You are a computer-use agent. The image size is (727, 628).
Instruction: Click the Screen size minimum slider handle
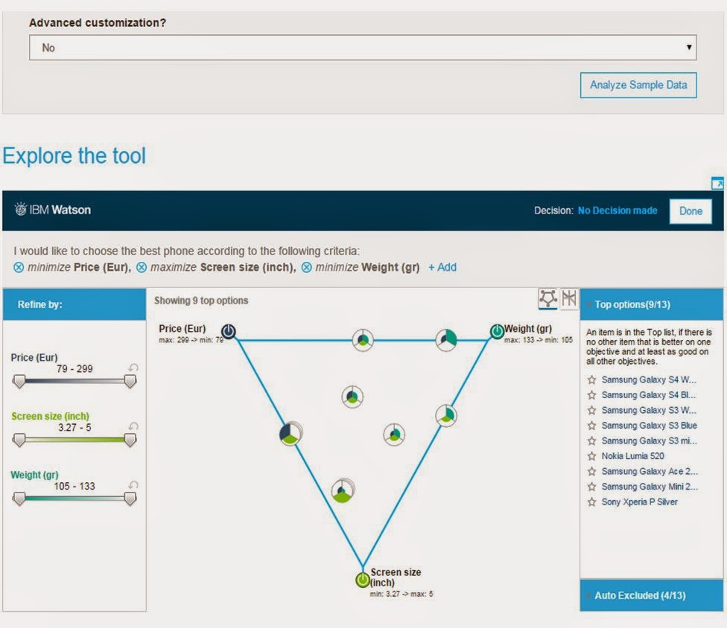pos(19,440)
